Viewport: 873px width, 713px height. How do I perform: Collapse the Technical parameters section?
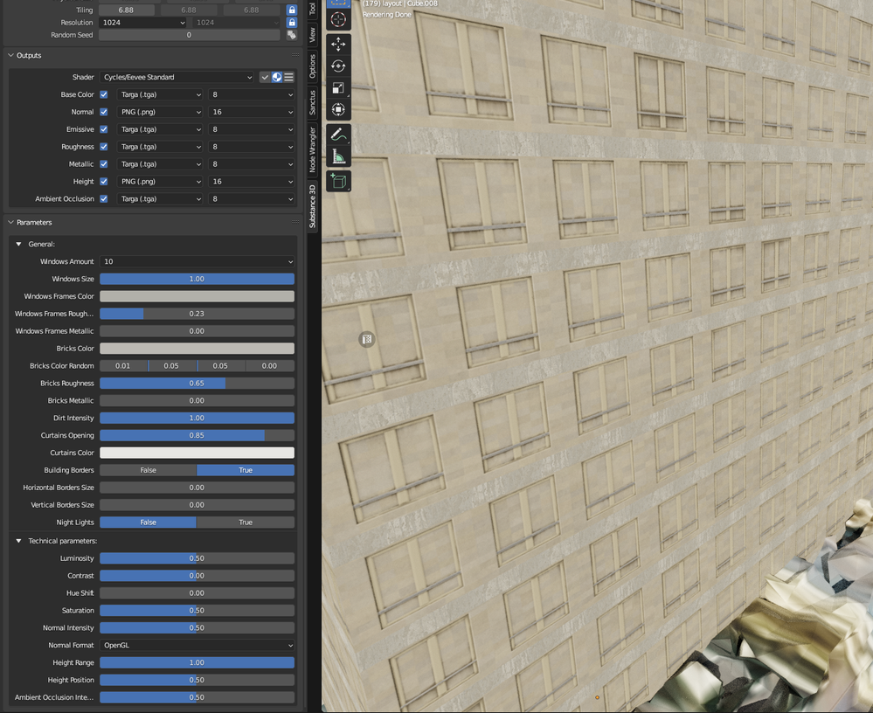(x=19, y=541)
